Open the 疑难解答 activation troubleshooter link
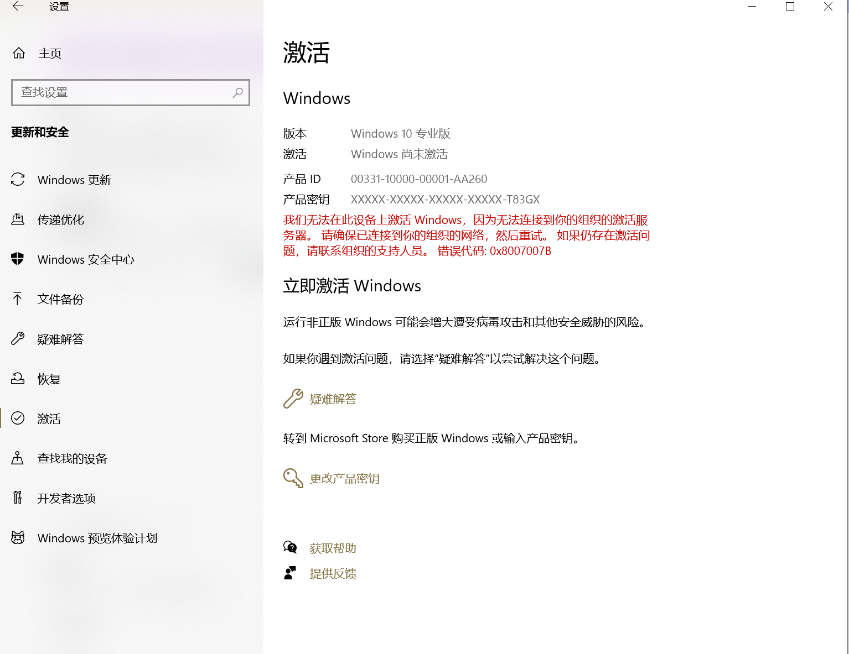 coord(333,399)
